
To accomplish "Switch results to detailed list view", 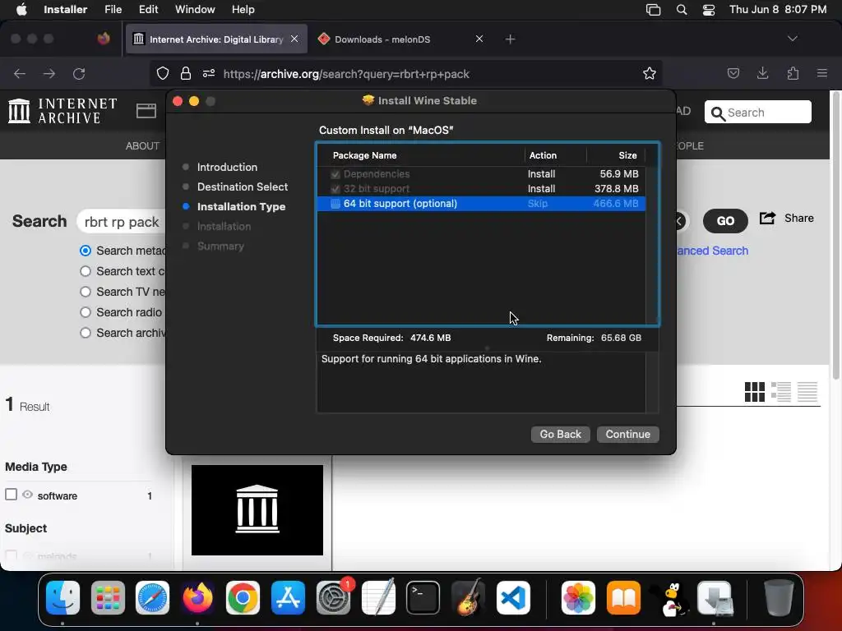I will 781,392.
